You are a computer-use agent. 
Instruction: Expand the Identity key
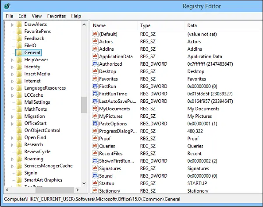[12, 67]
